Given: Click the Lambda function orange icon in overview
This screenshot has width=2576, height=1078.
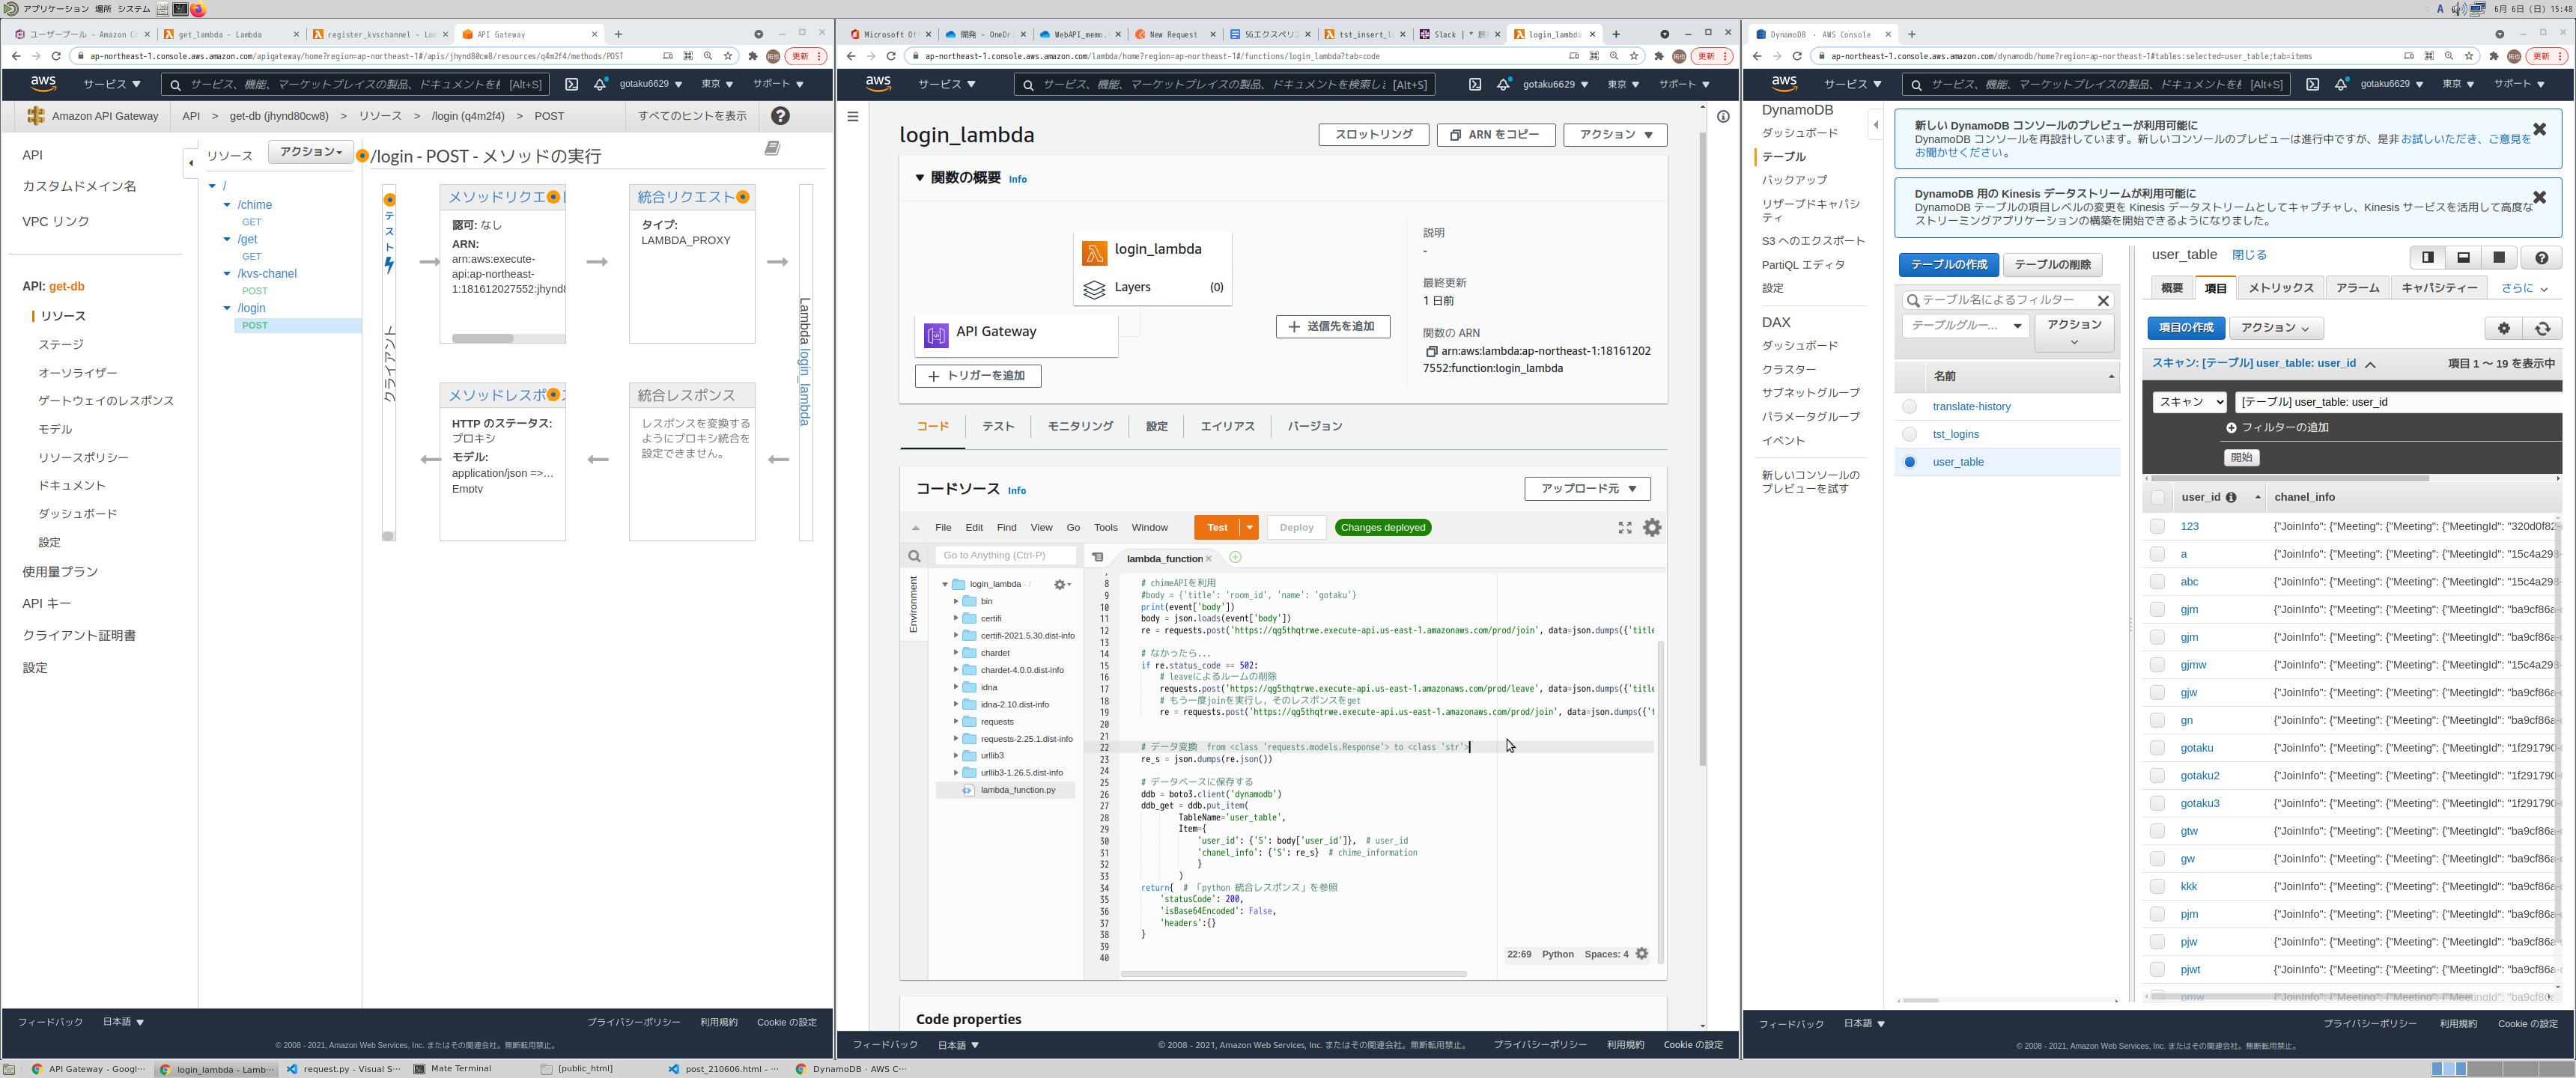Looking at the screenshot, I should [1094, 253].
